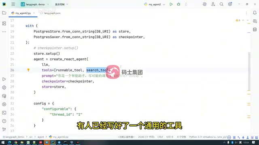This screenshot has height=145, width=259.
Task: Click the 17:51 taskbar clock
Action: tap(246, 143)
